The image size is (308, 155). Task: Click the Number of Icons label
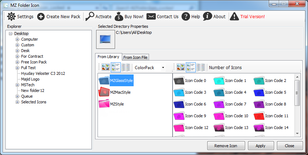click(x=225, y=68)
